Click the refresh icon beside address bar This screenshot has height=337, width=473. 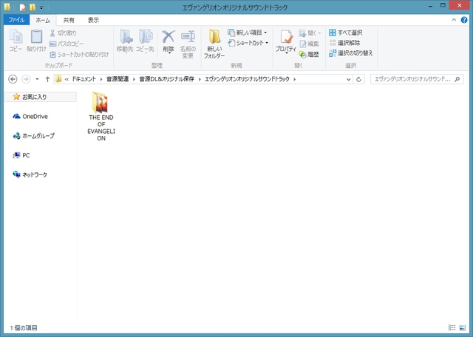359,79
